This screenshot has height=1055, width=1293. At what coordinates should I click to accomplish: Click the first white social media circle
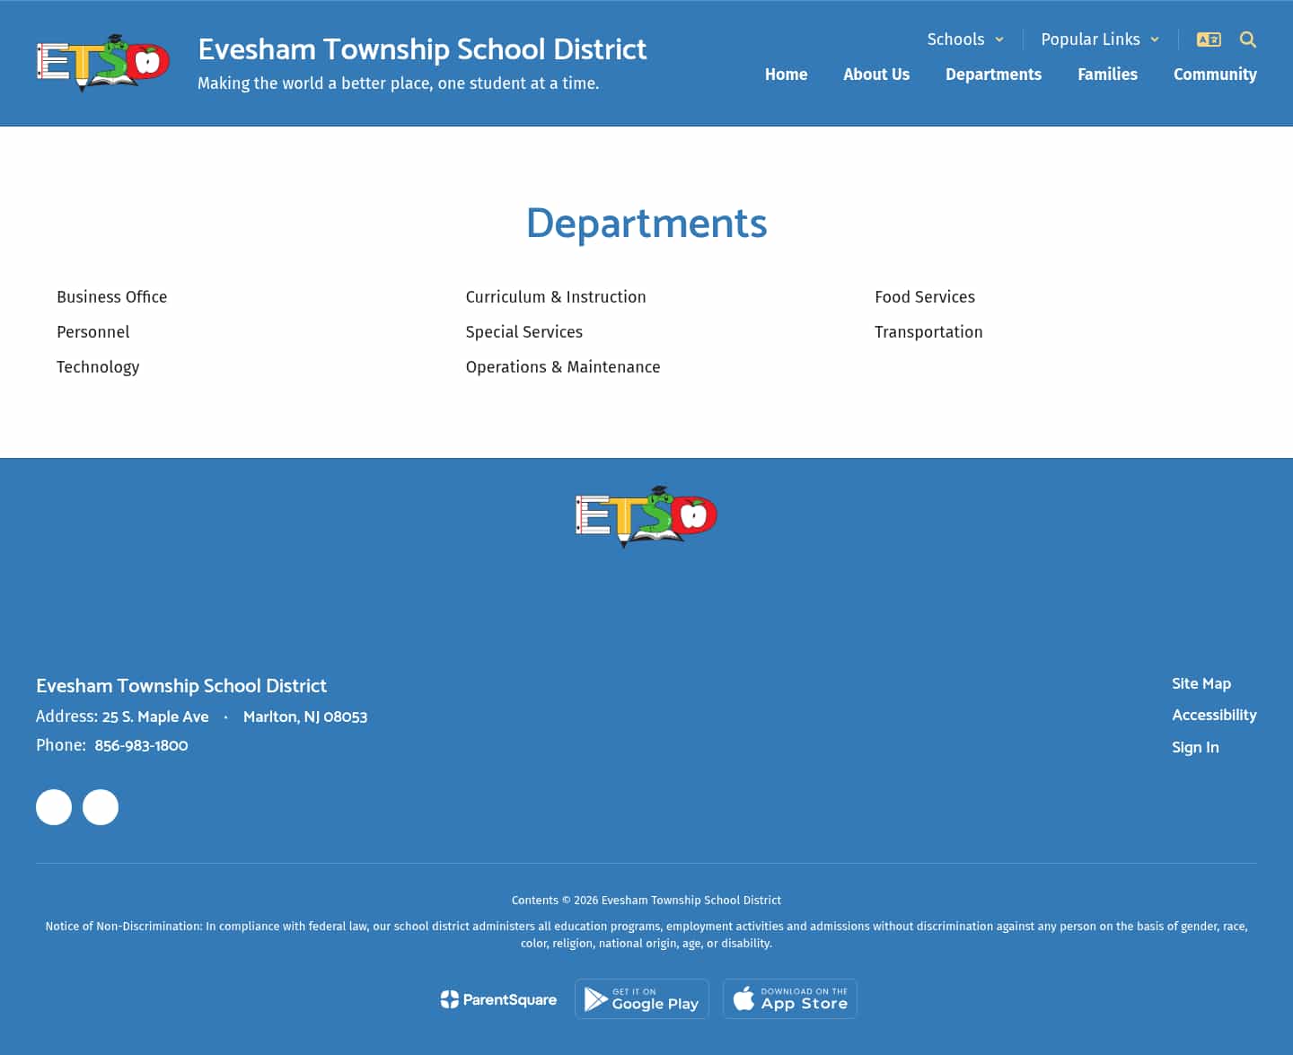pos(54,807)
